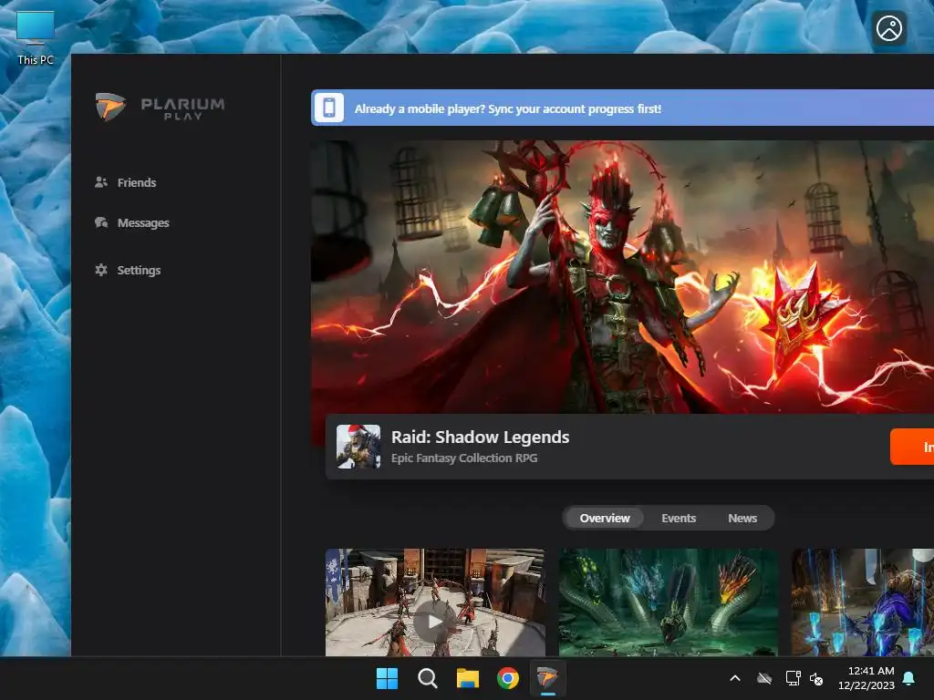934x700 pixels.
Task: Open the hydra screenshot thumbnail
Action: tap(669, 602)
